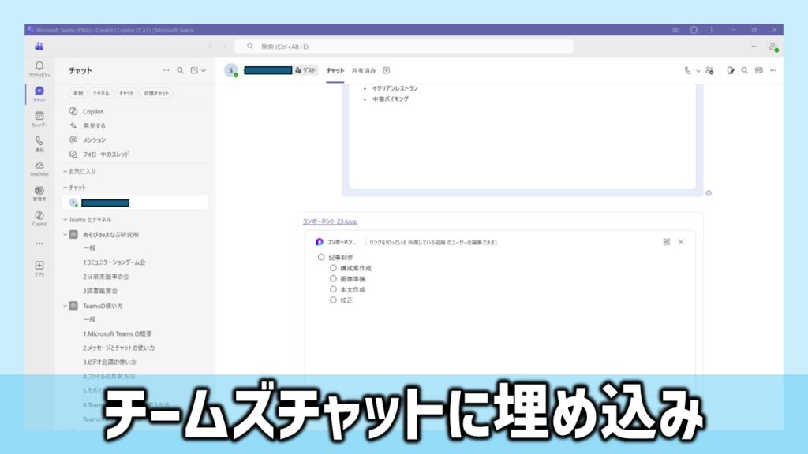The height and width of the screenshot is (454, 808).
Task: Collapse the あそびdeまなぶ研究所 team
Action: (65, 234)
